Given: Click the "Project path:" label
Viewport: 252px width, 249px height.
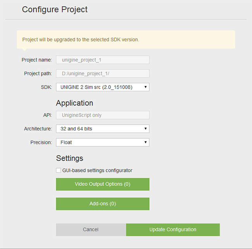Looking at the screenshot, I should tap(38, 74).
